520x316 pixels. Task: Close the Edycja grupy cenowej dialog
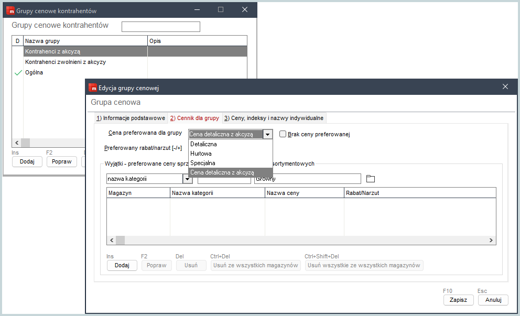505,86
